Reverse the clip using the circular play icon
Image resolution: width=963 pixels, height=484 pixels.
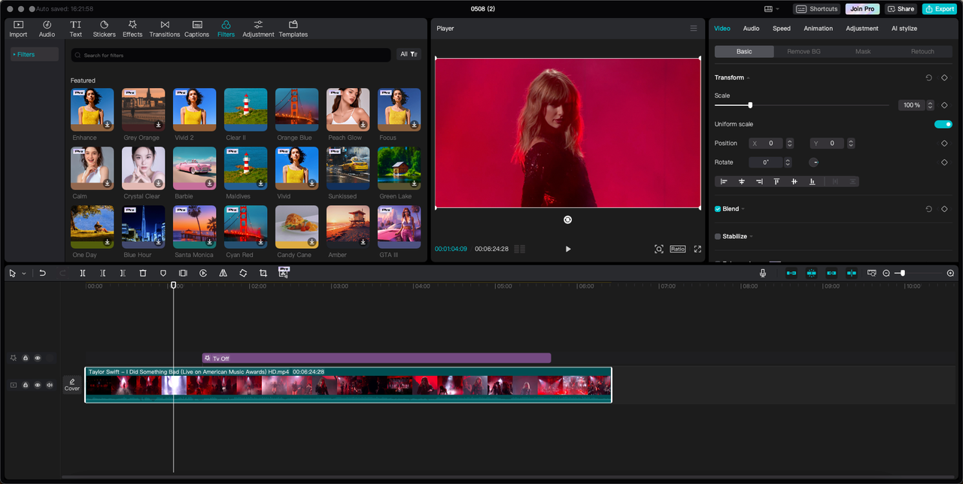[203, 274]
